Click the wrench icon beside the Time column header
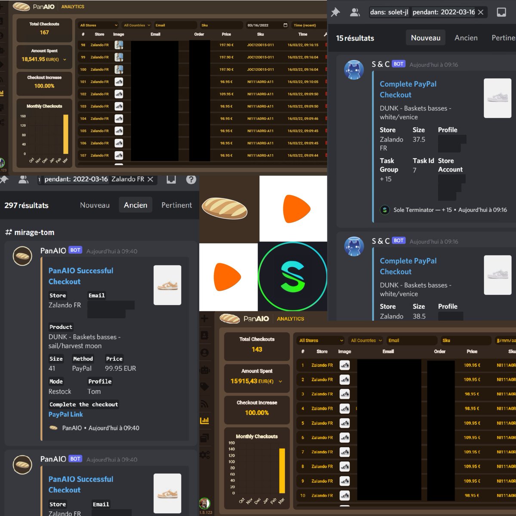 click(325, 34)
